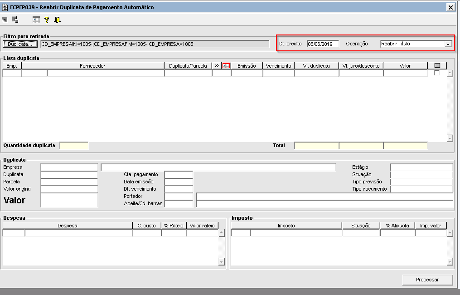Exit via the yellow door toolbar icon
The image size is (460, 295).
point(58,20)
